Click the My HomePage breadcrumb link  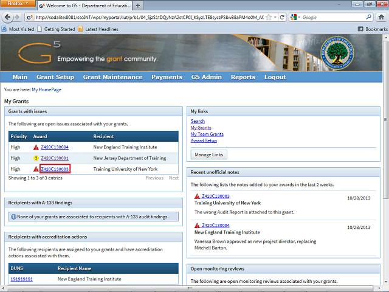(x=46, y=89)
